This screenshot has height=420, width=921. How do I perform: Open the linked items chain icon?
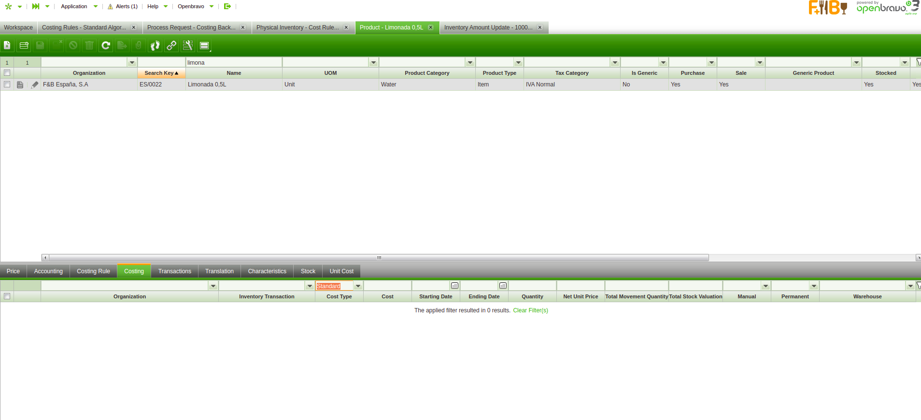tap(171, 45)
